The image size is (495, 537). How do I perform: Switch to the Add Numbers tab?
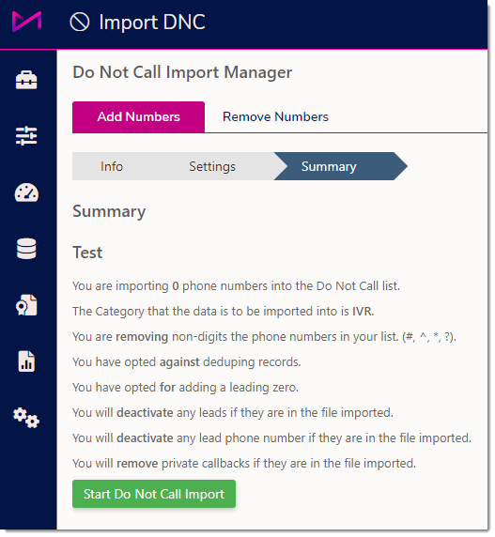138,116
